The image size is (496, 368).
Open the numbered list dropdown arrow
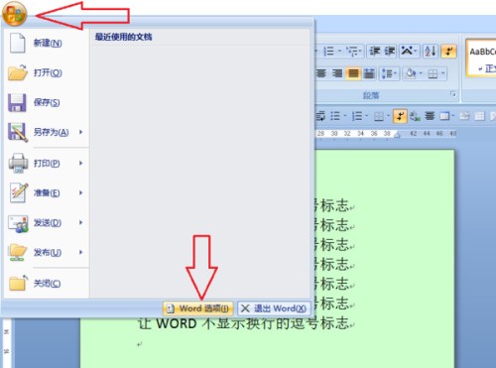pos(339,52)
